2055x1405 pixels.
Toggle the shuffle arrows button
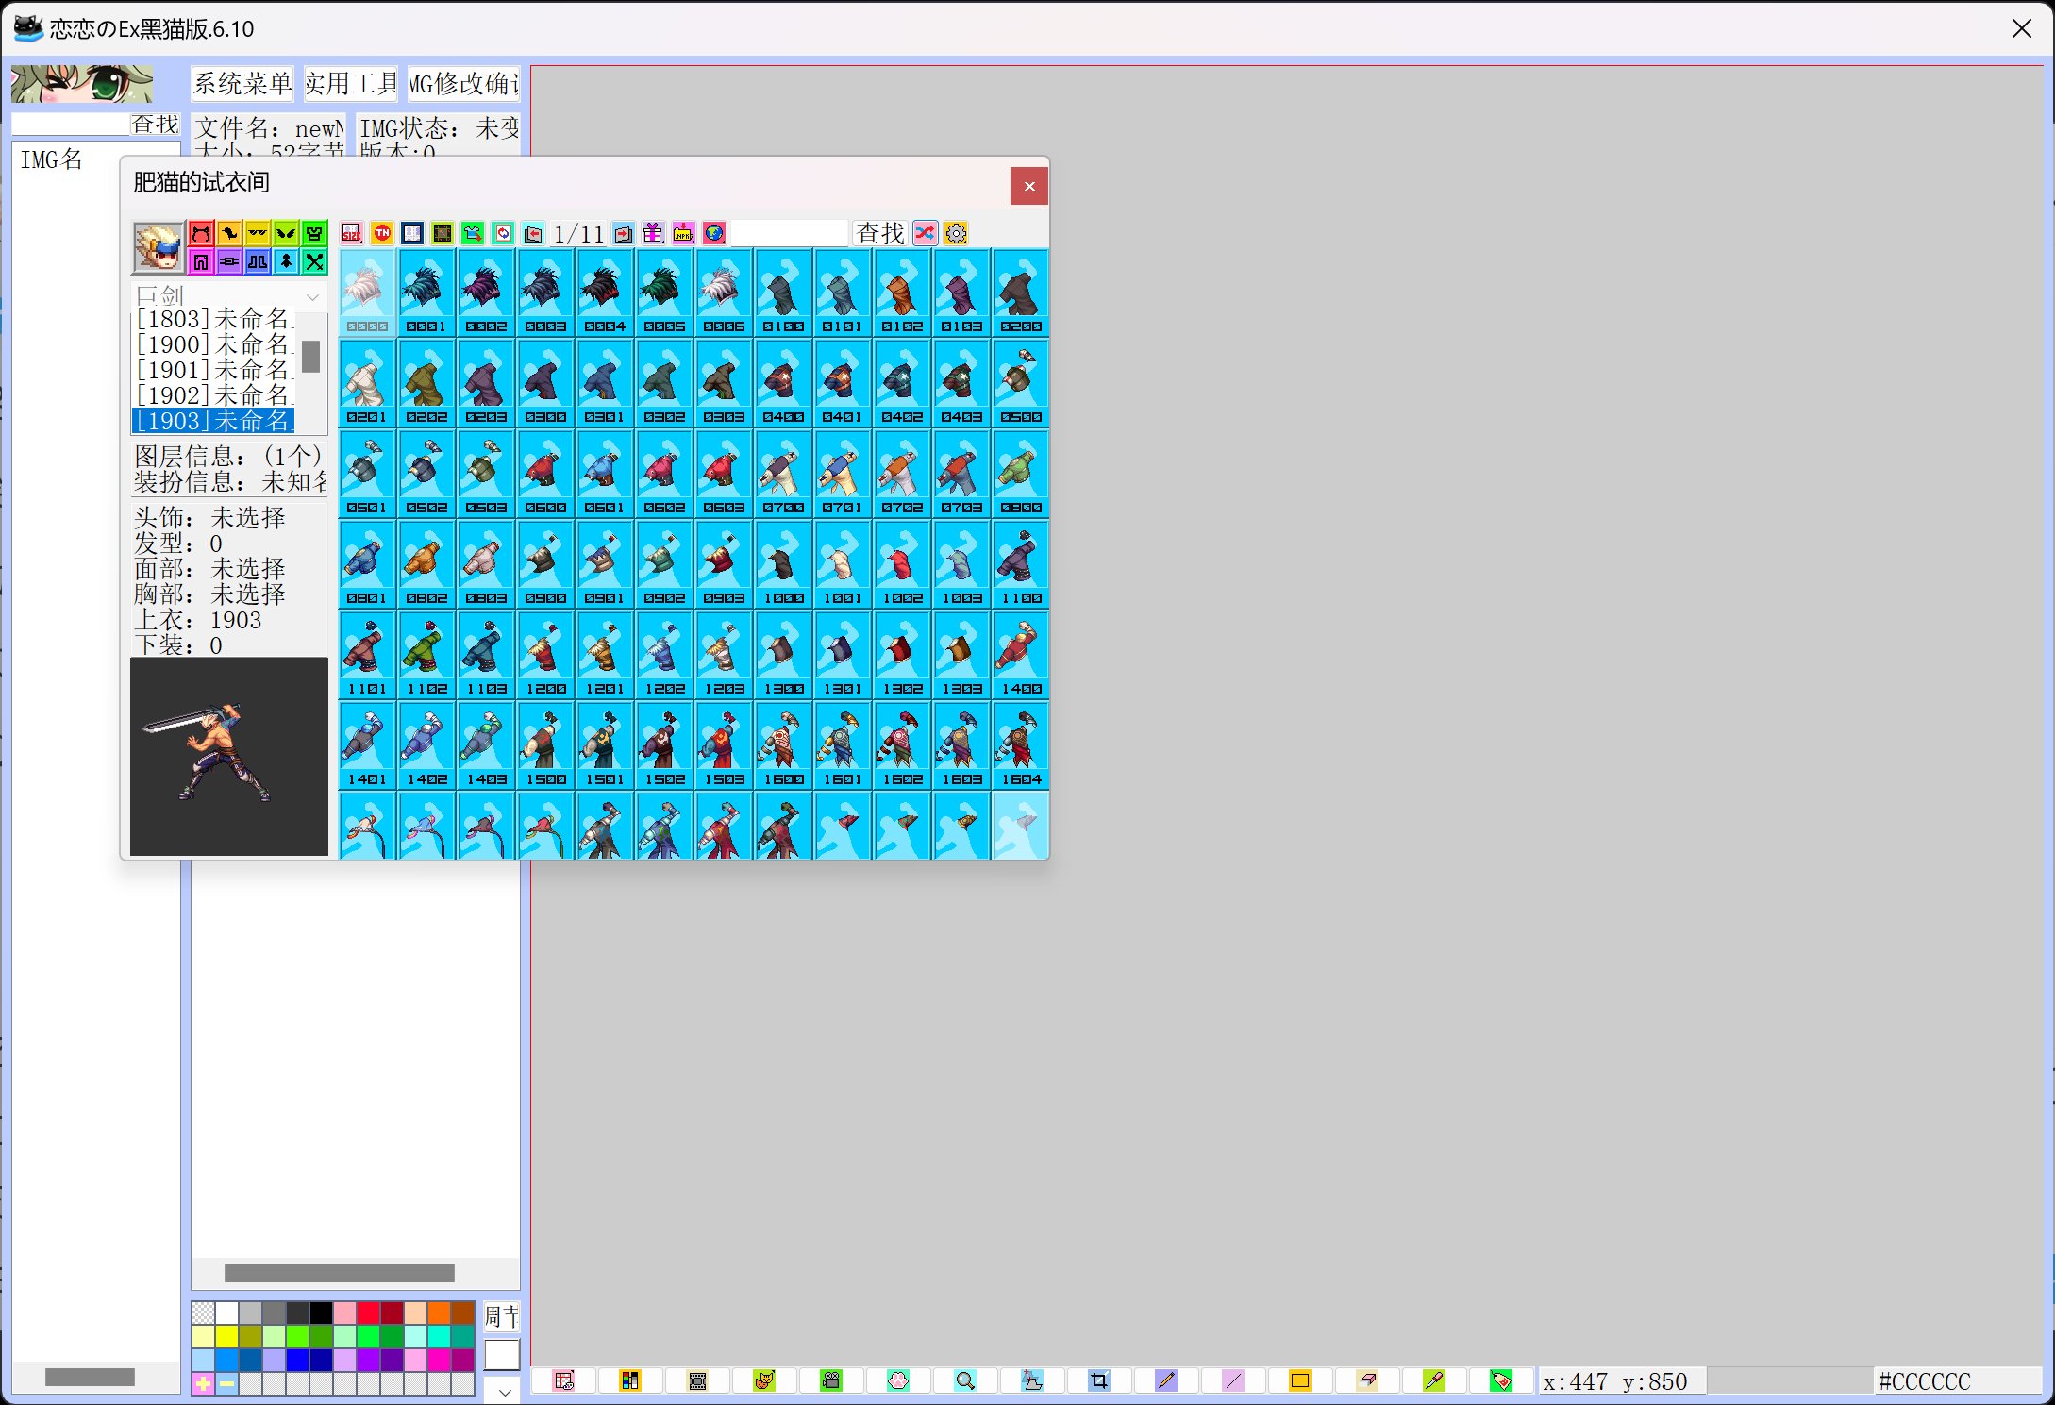[x=926, y=233]
